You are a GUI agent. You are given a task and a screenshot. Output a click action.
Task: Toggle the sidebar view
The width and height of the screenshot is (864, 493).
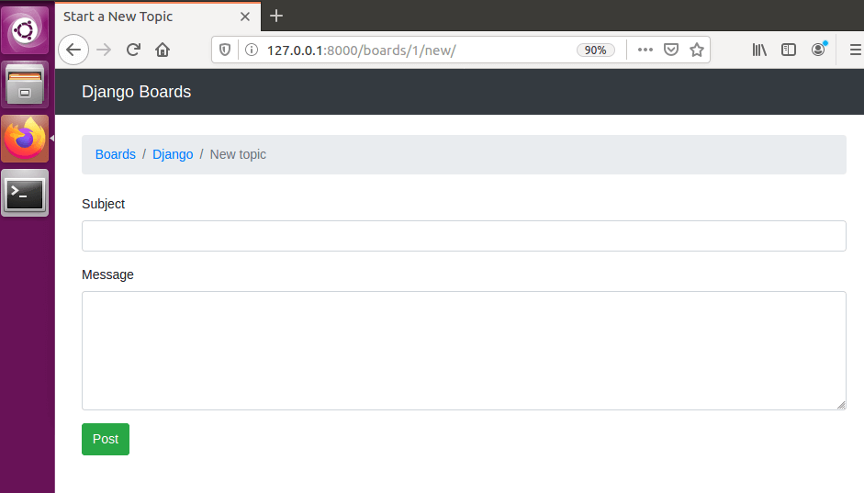pyautogui.click(x=789, y=50)
